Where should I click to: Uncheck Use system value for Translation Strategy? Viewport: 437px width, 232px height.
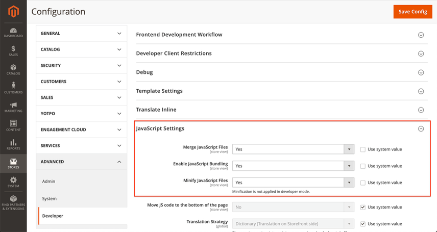click(362, 224)
